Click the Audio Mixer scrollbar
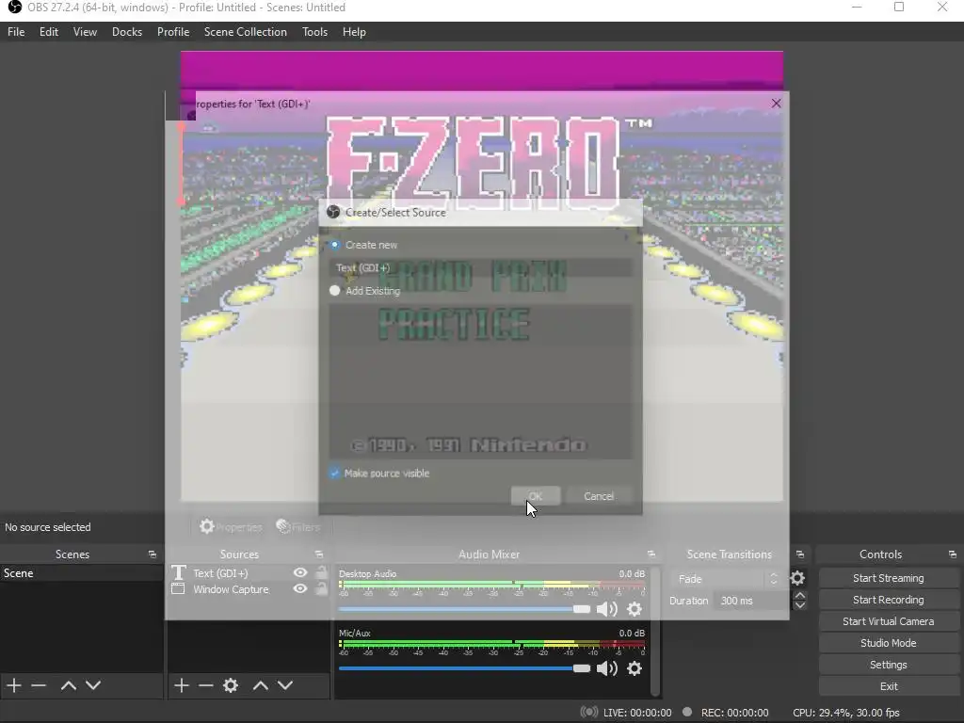Image resolution: width=964 pixels, height=723 pixels. [655, 632]
